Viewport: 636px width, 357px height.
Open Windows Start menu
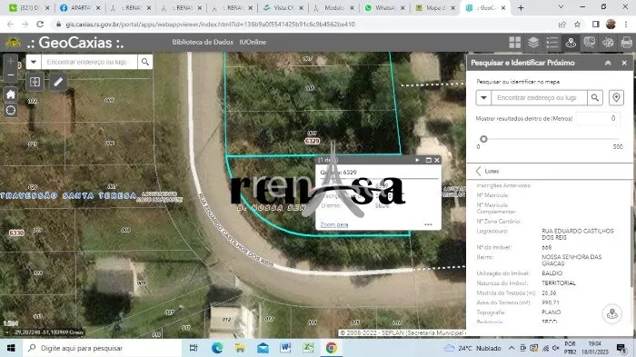tap(11, 348)
